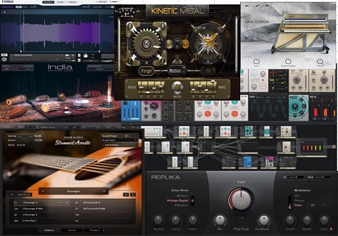This screenshot has width=338, height=236.
Task: Select motion point 4 on Kinetic dial
Action: pos(196,30)
